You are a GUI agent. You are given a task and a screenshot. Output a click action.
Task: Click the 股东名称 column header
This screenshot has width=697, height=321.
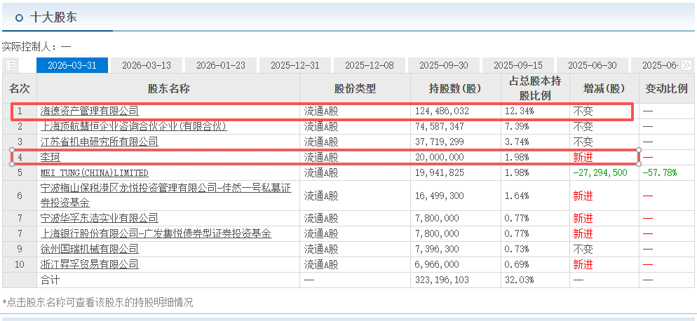pos(168,88)
